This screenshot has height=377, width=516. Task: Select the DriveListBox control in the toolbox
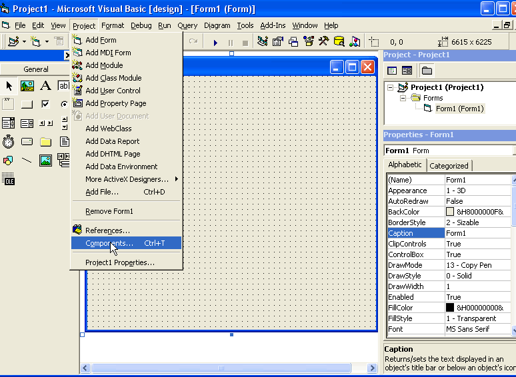[27, 142]
